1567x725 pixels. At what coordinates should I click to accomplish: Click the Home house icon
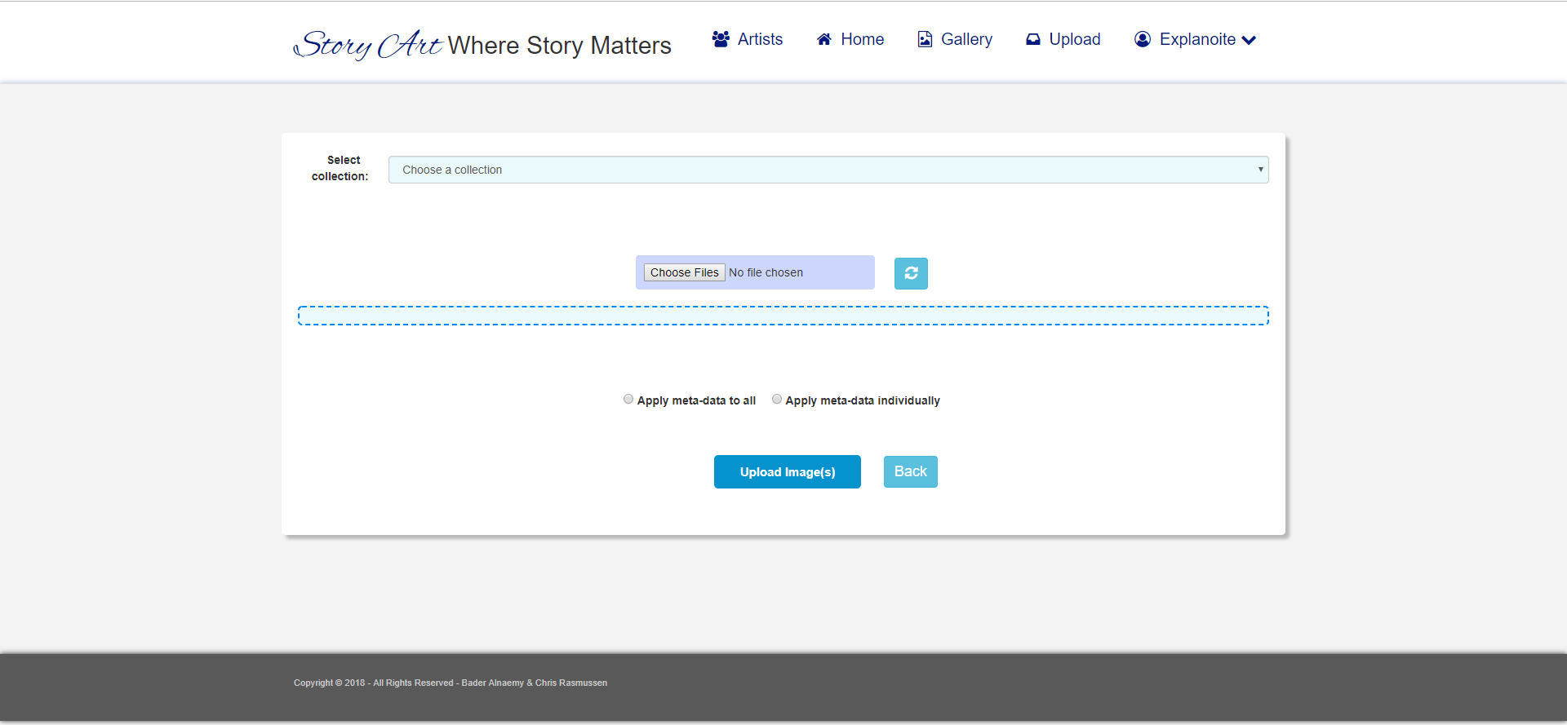(824, 39)
